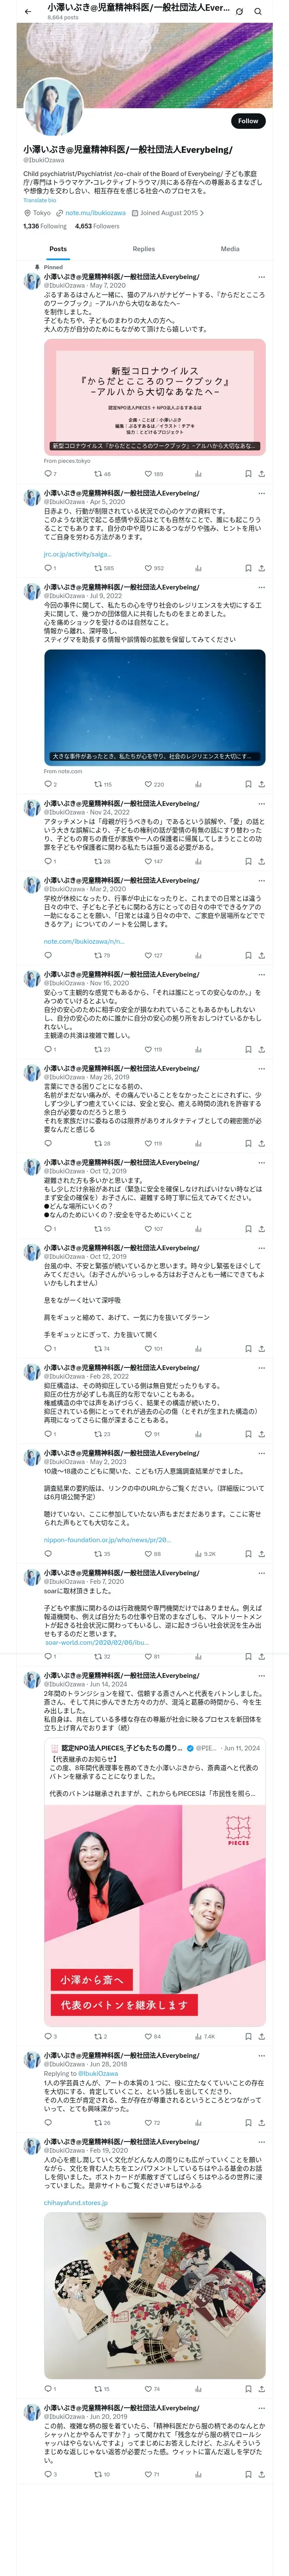
Task: Expand the Joined August 2015 chevron
Action: [x=201, y=213]
